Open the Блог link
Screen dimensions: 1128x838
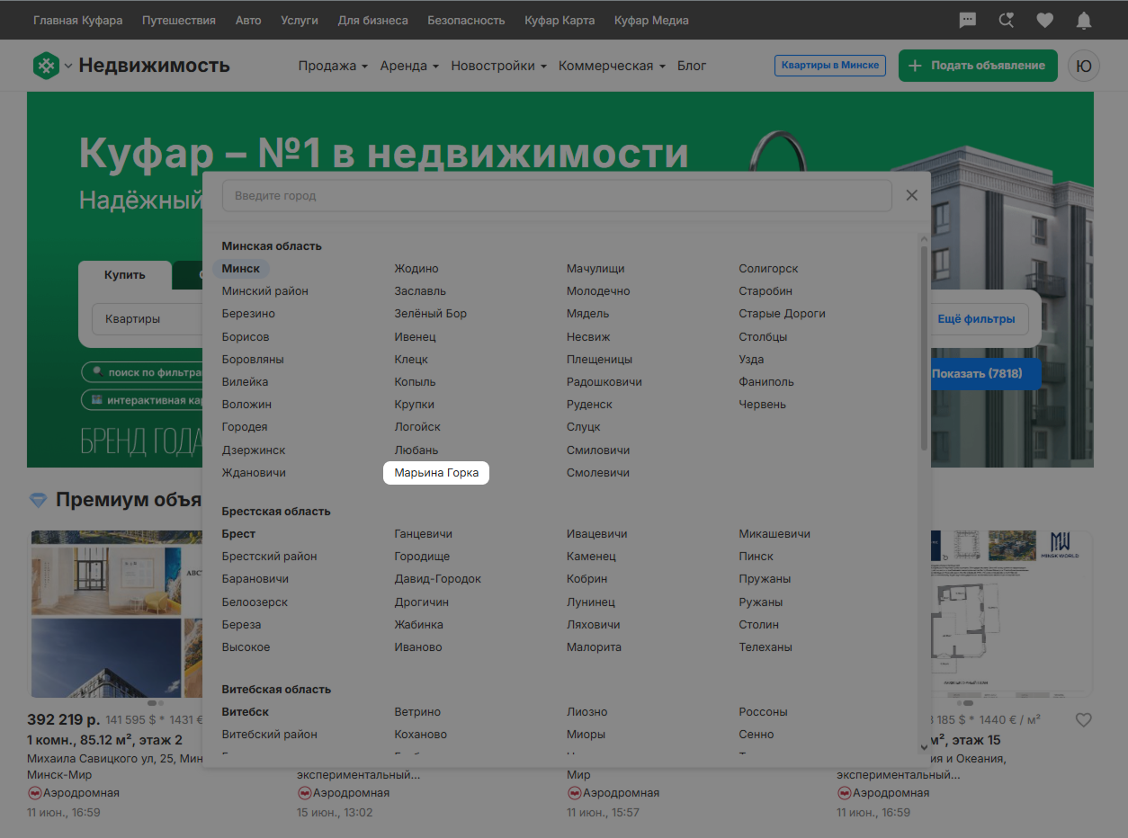692,66
